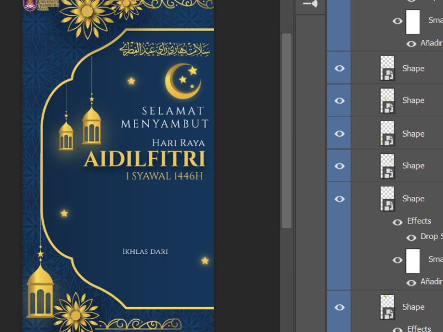Select the uppermost white smart filter mask thumbnail
The image size is (443, 332).
[x=413, y=22]
